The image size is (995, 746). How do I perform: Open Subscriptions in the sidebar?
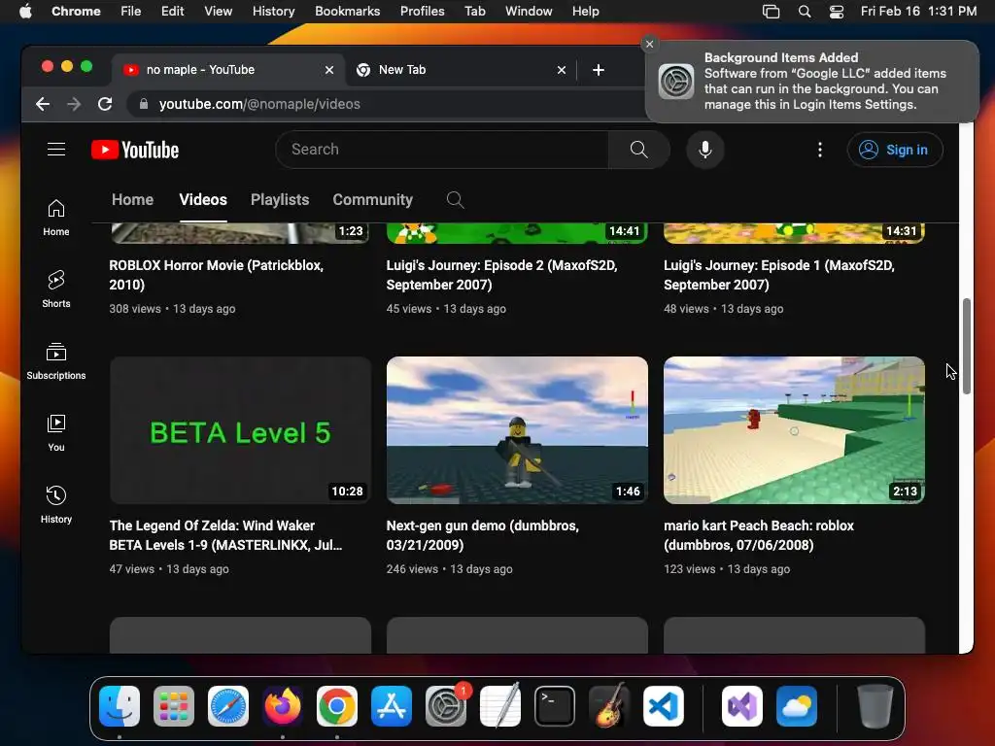[x=55, y=361]
